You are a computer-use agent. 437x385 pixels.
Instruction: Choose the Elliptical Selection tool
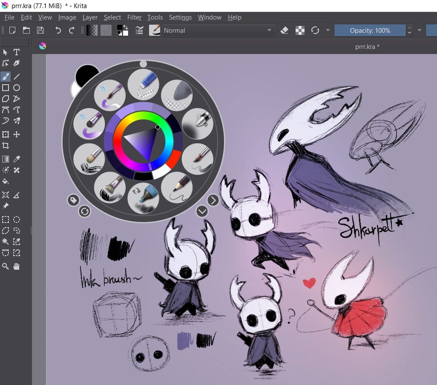[x=17, y=220]
